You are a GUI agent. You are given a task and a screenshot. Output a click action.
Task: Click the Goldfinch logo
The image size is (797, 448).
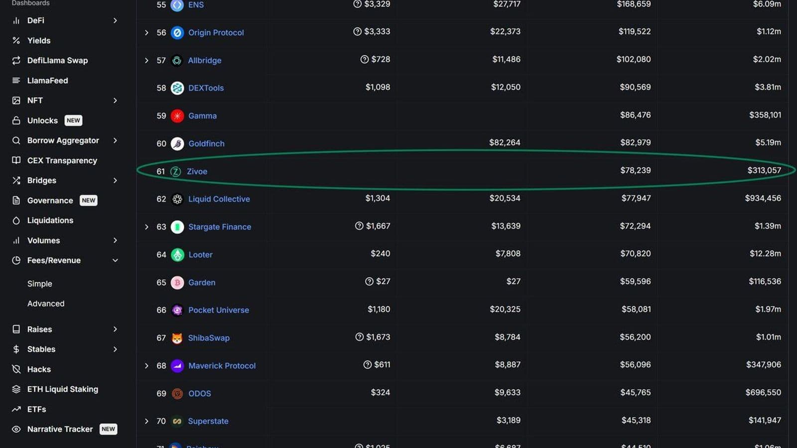click(177, 144)
